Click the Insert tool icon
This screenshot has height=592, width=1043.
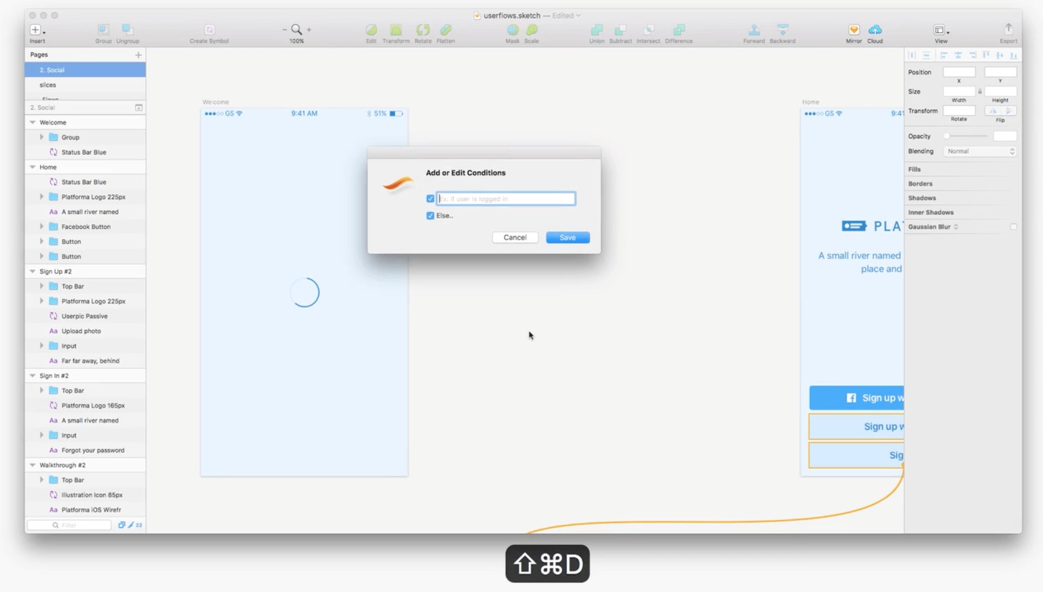[36, 30]
